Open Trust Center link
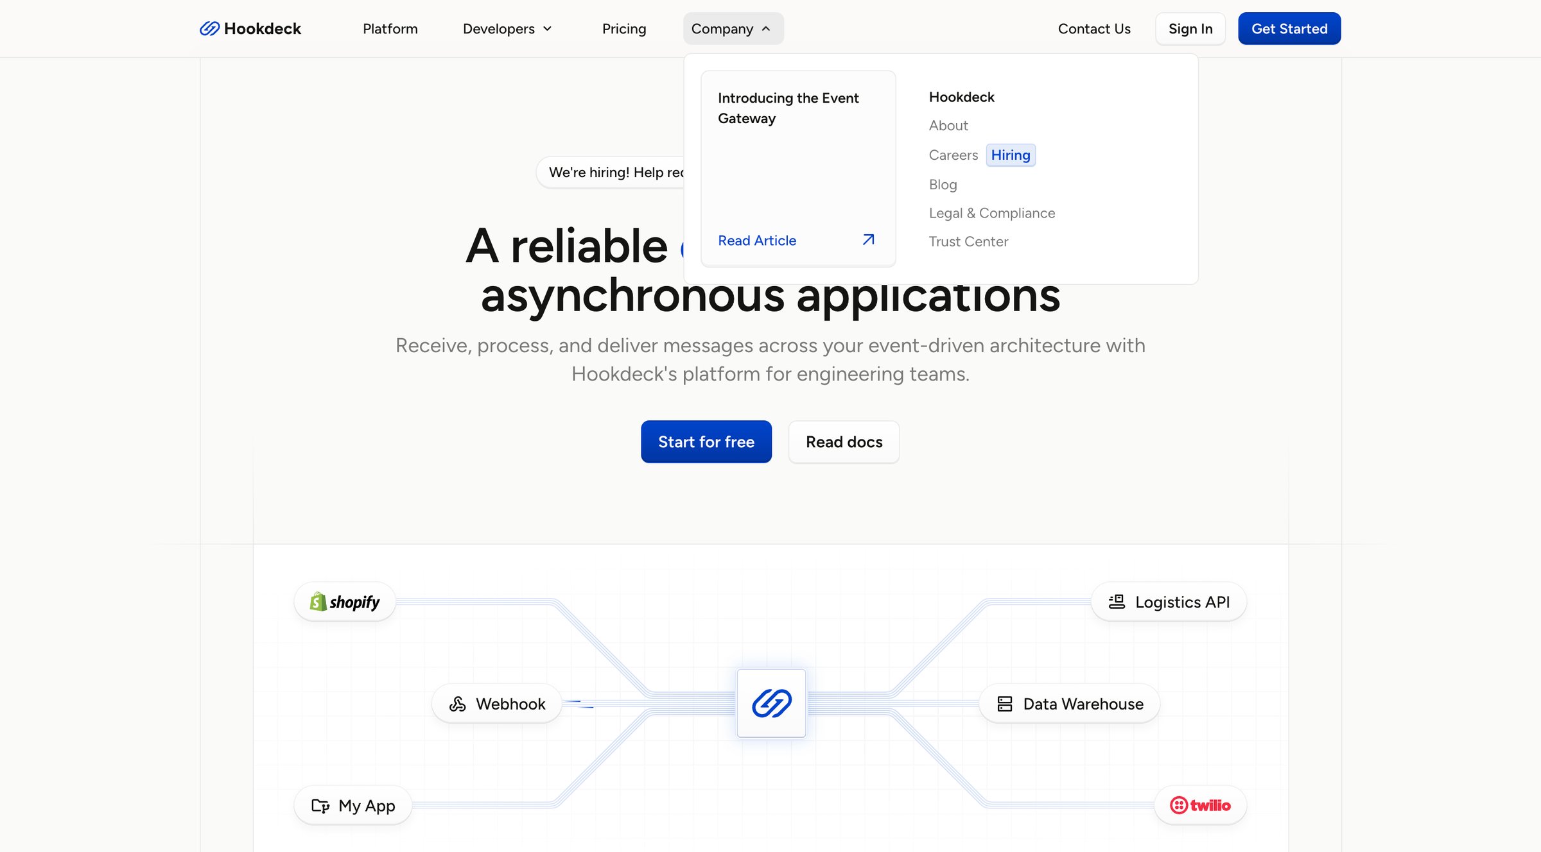This screenshot has width=1541, height=852. 968,242
